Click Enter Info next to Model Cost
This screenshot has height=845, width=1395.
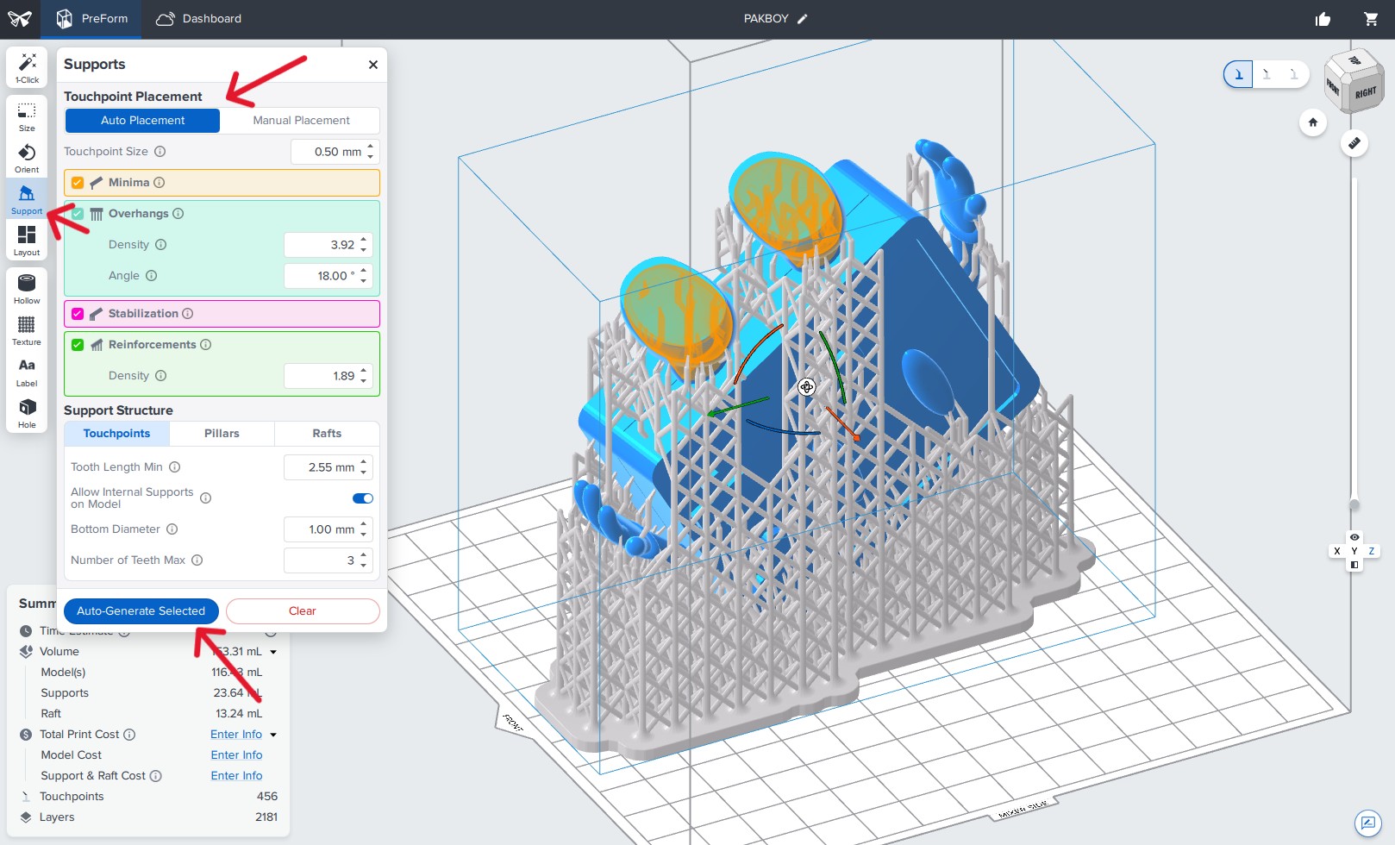pyautogui.click(x=236, y=754)
